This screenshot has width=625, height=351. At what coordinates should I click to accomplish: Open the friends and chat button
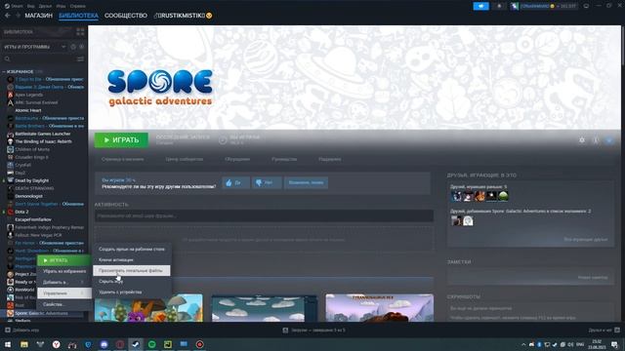[604, 330]
